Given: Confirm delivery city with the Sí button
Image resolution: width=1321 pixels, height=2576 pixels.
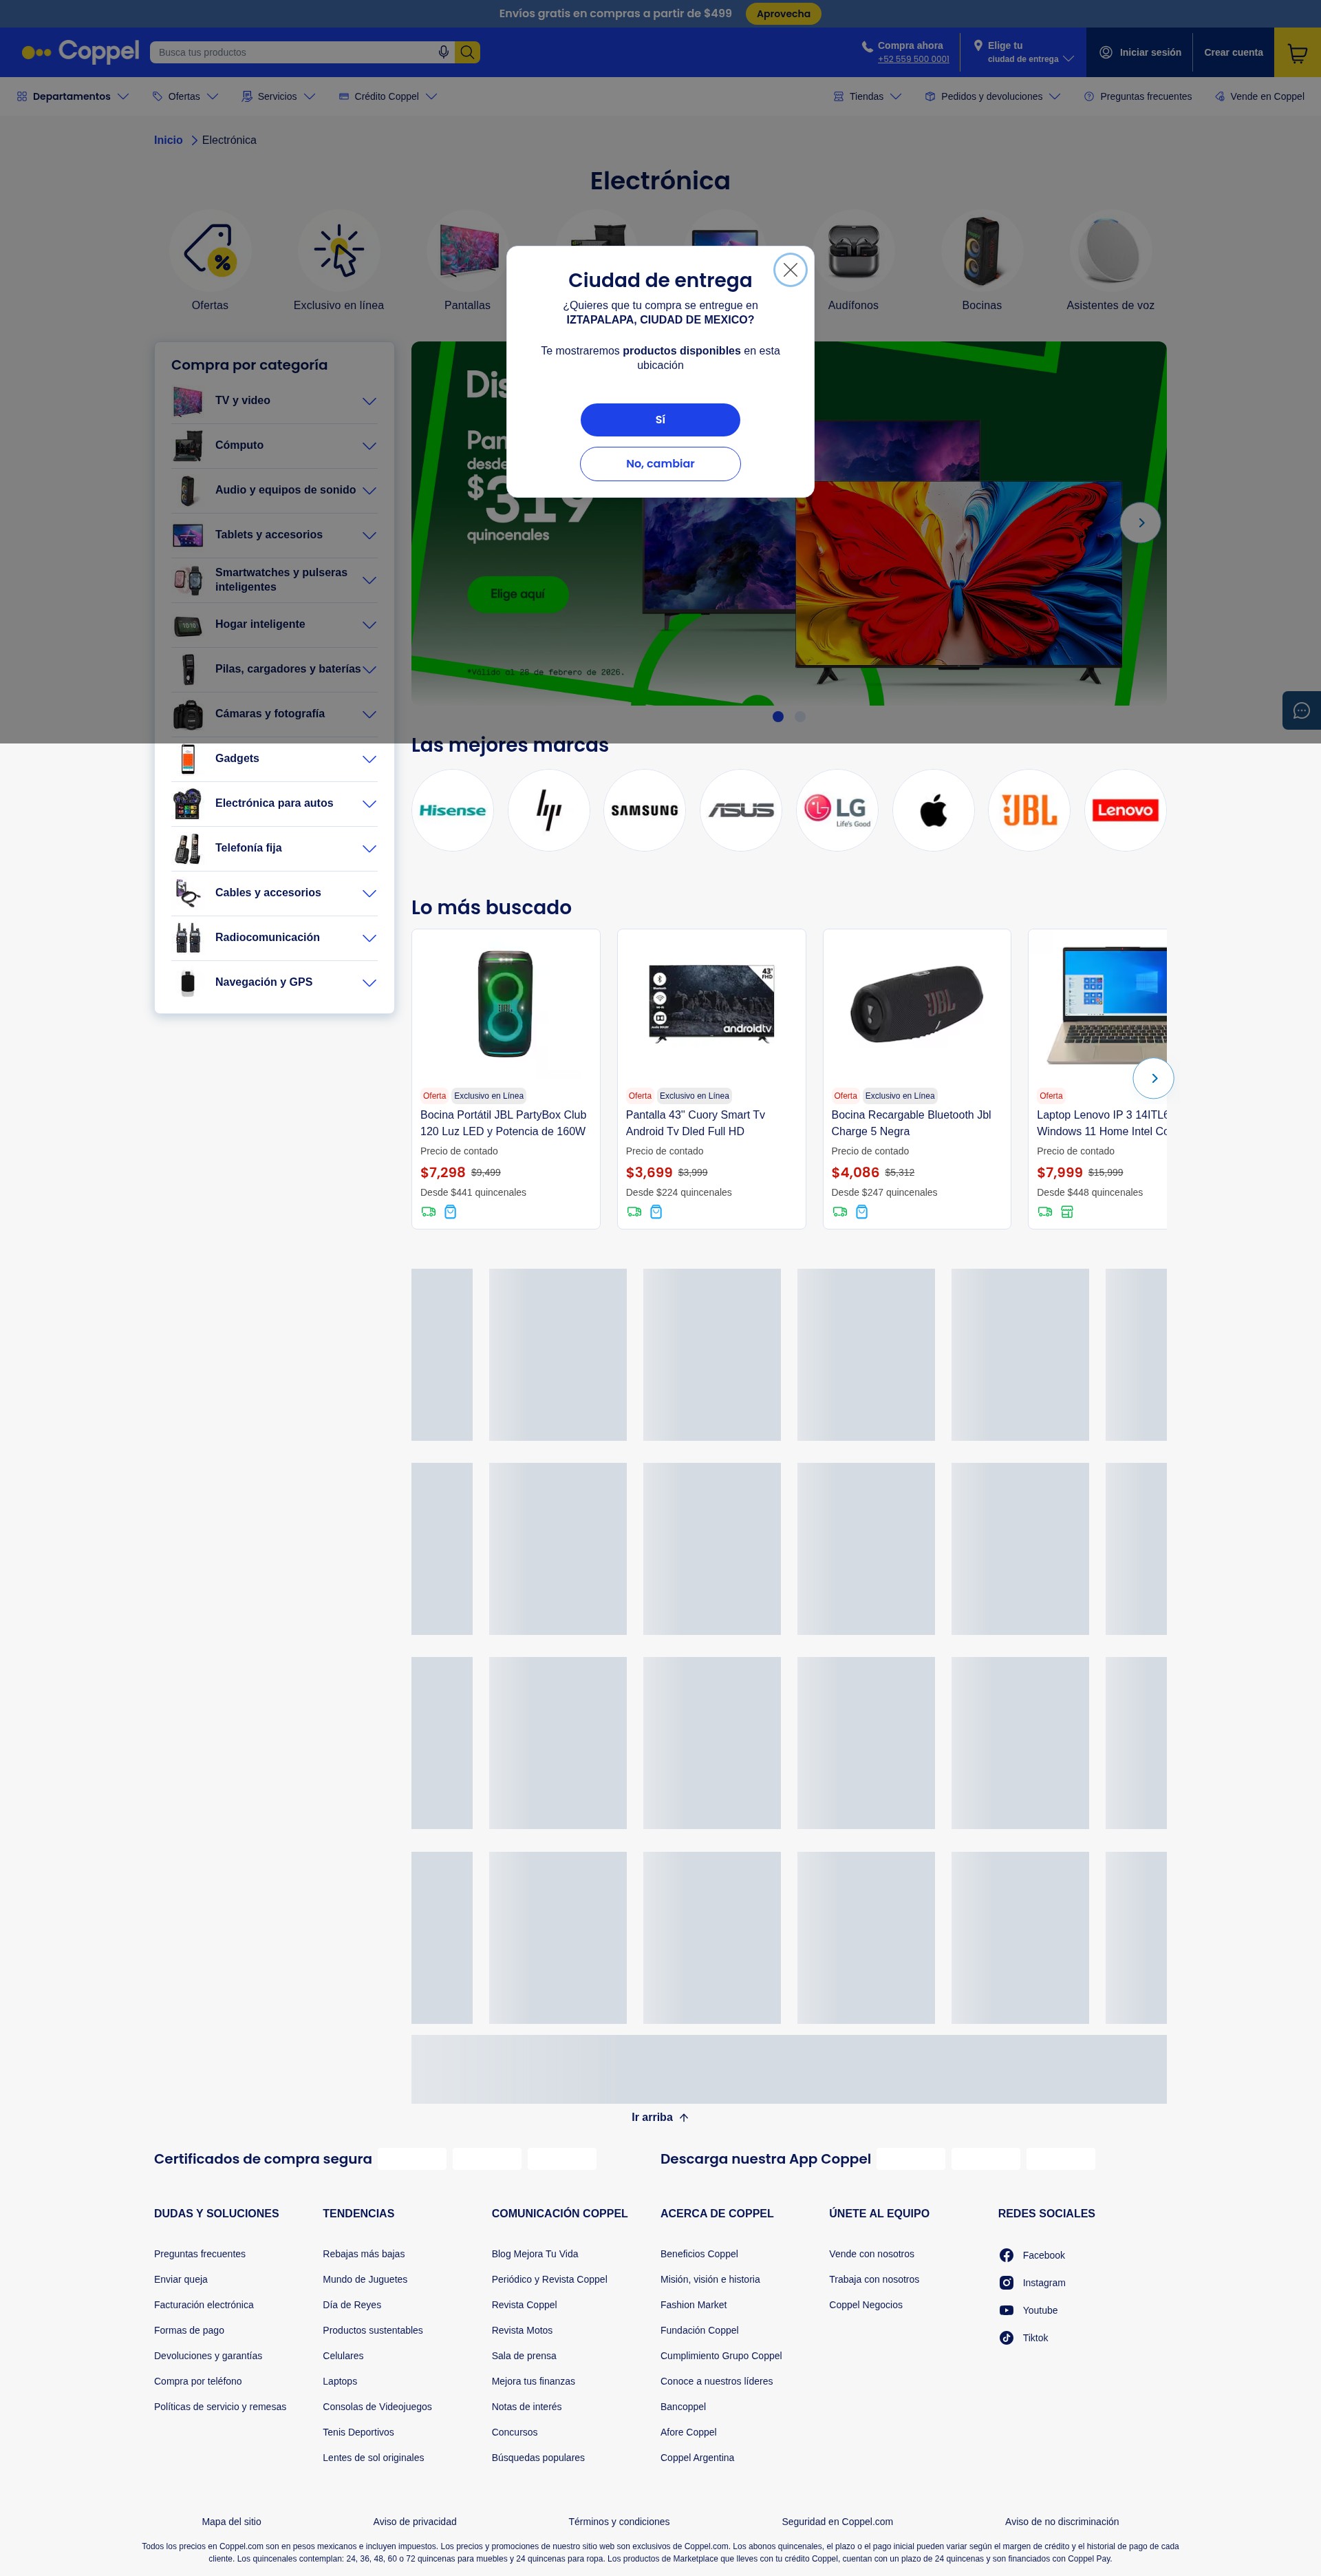Looking at the screenshot, I should (660, 420).
